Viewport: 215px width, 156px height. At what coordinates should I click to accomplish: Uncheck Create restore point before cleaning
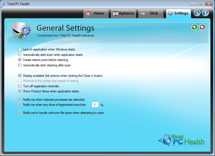tap(20, 60)
